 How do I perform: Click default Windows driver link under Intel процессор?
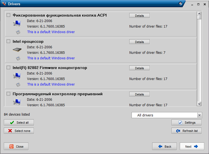[51, 58]
